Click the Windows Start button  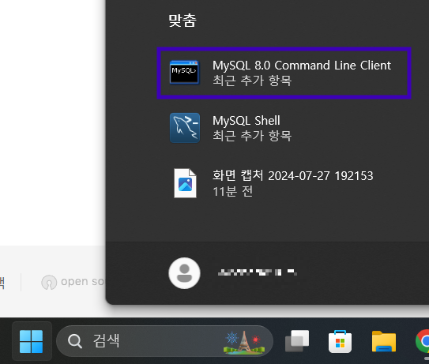[31, 341]
